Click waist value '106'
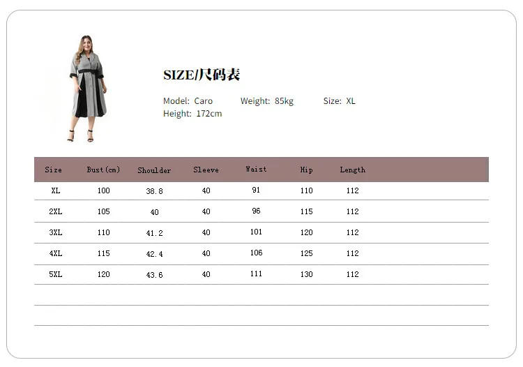Viewport: 523px width, 367px height. click(256, 253)
